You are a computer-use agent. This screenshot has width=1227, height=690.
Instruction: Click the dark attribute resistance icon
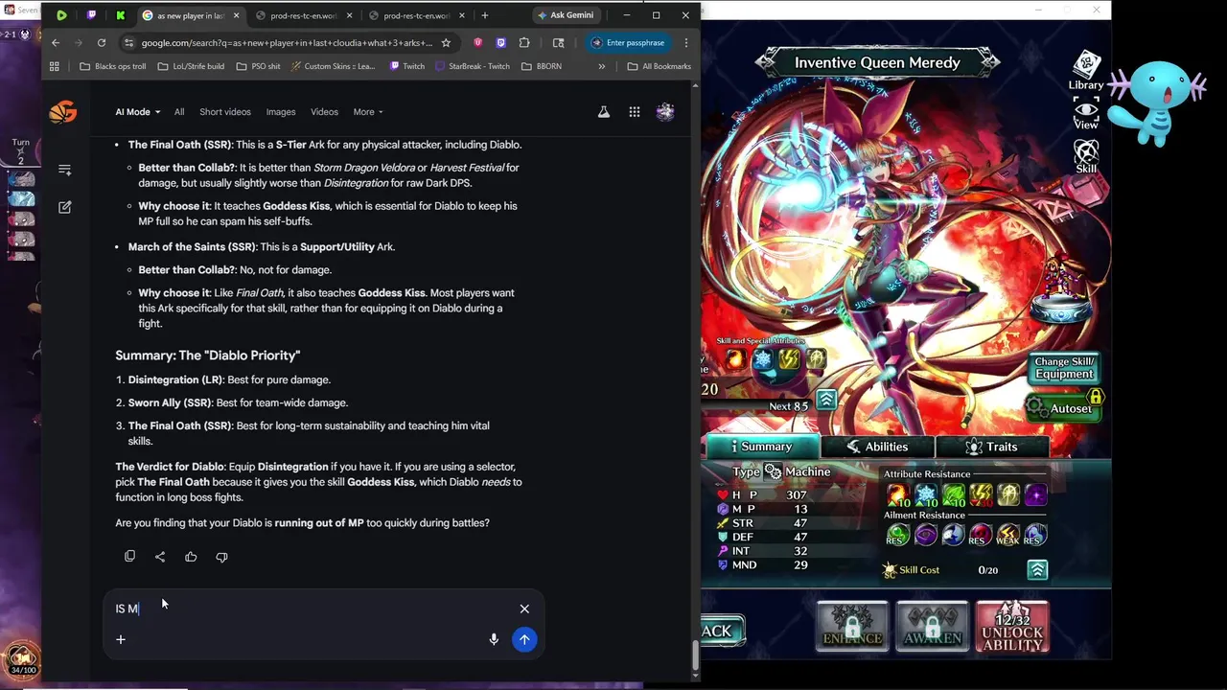click(1035, 495)
